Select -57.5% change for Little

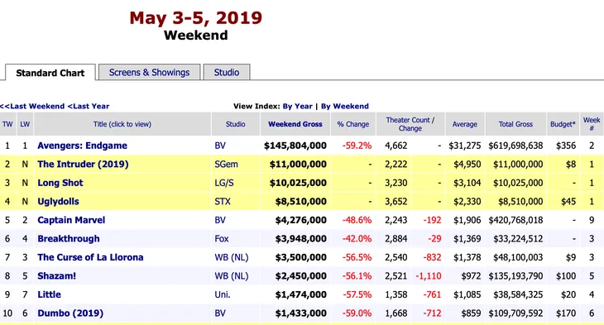(357, 294)
